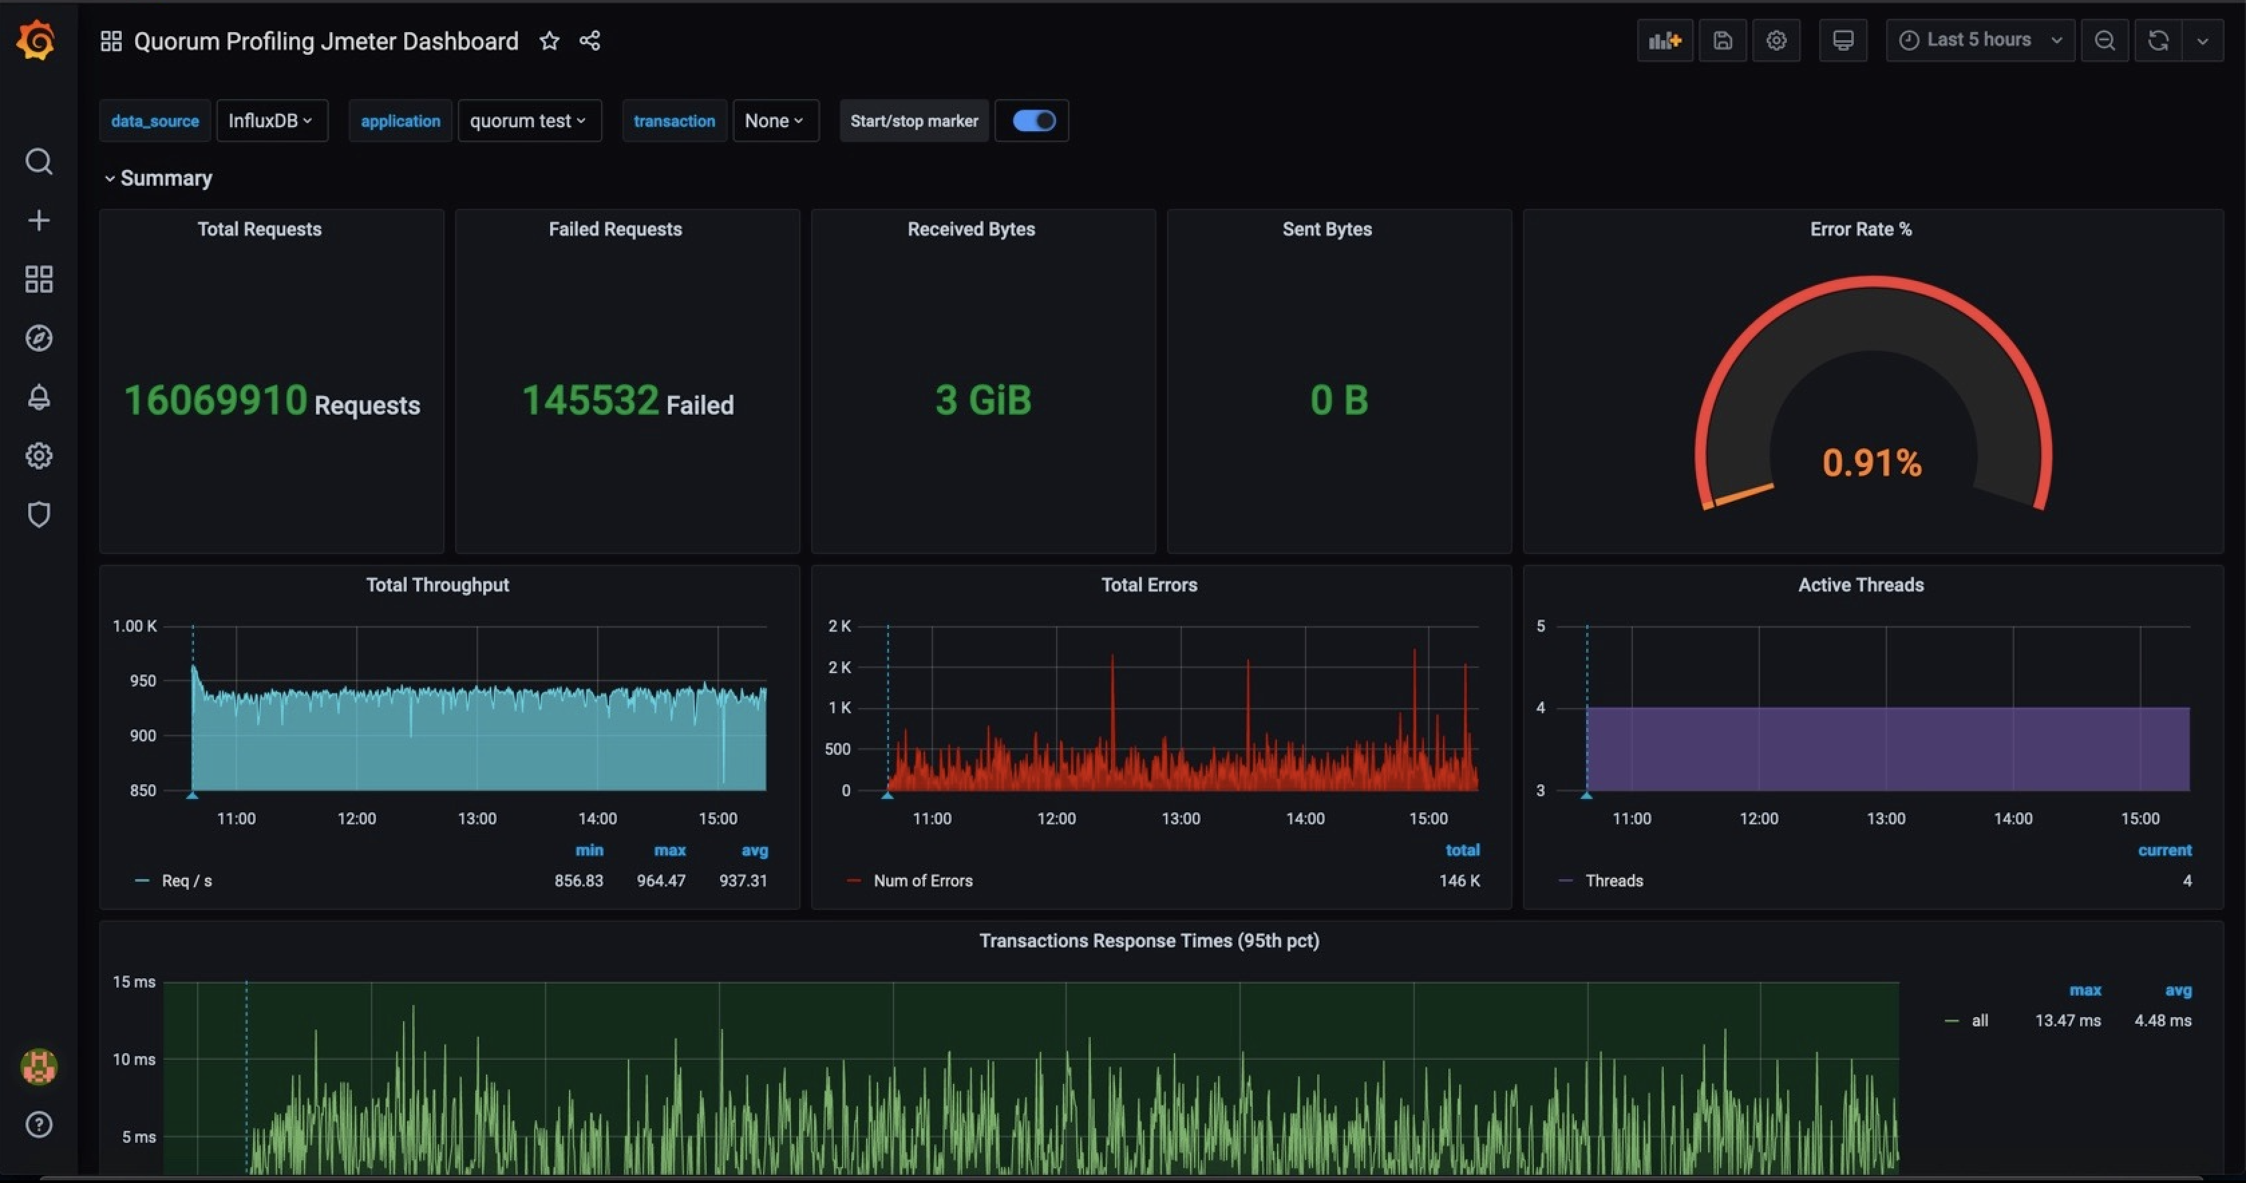The image size is (2246, 1183).
Task: Star the dashboard as favorite
Action: pos(549,40)
